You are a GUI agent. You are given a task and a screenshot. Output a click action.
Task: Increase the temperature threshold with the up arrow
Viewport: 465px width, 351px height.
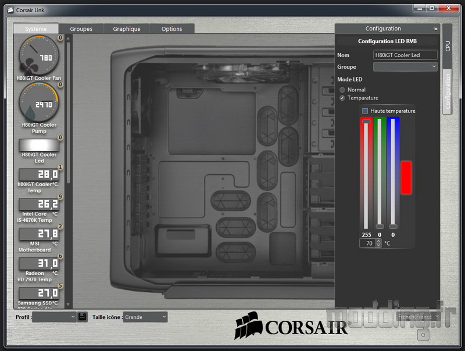(x=378, y=241)
